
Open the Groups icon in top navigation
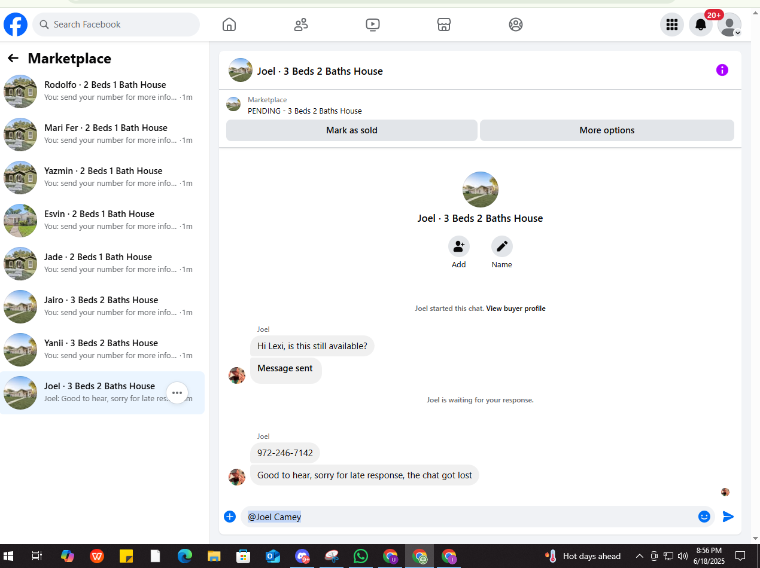516,25
